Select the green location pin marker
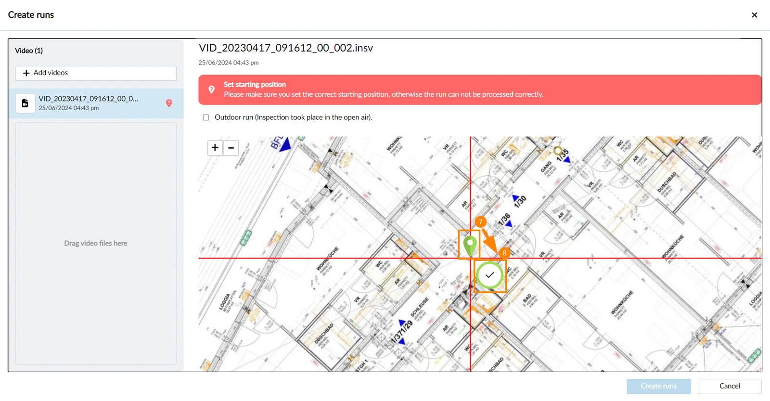 tap(469, 245)
